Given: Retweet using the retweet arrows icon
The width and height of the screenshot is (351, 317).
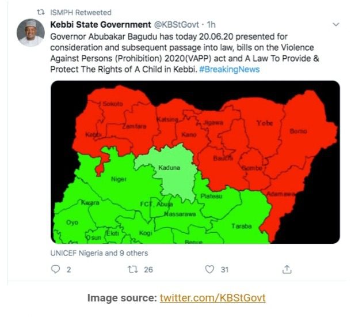Looking at the screenshot, I should click(133, 269).
